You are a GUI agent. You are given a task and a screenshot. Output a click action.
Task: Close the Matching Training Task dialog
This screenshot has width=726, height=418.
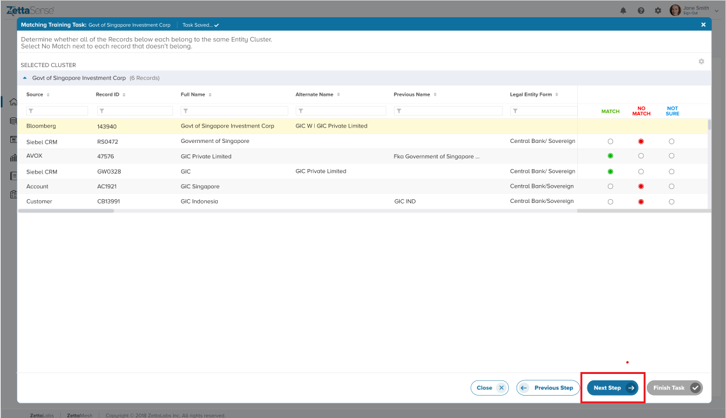pos(703,25)
